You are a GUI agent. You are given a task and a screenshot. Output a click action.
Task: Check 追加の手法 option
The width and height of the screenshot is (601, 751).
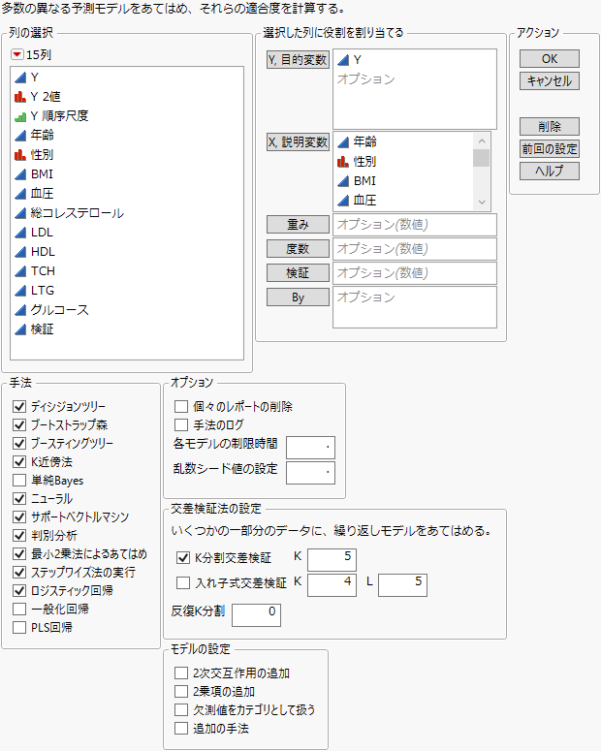[x=181, y=729]
